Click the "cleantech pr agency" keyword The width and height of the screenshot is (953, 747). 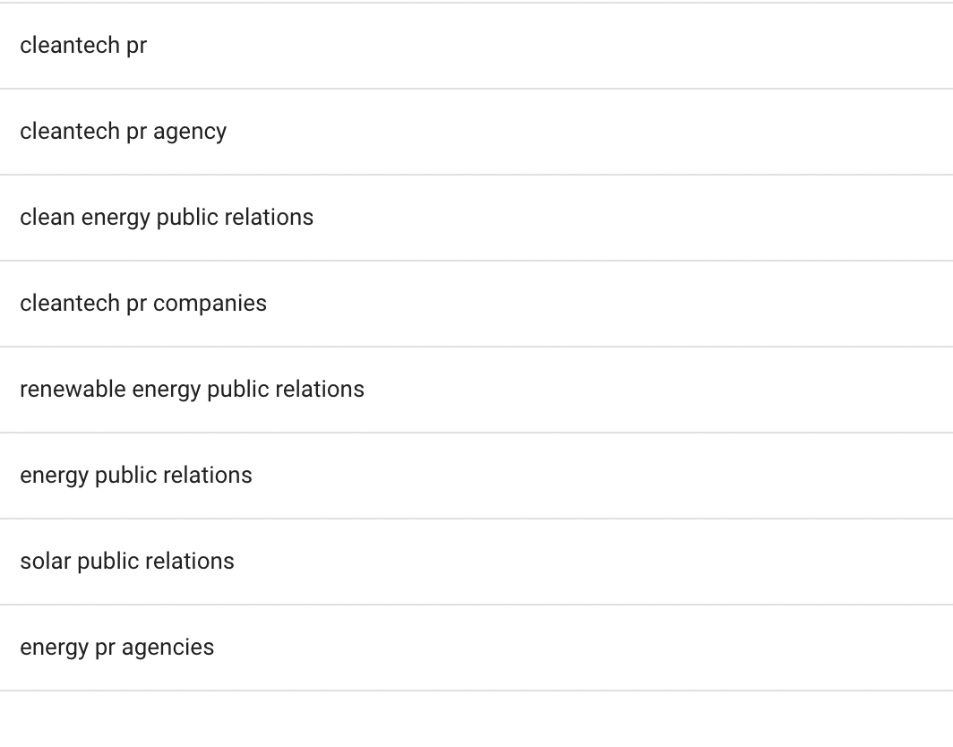pyautogui.click(x=124, y=132)
